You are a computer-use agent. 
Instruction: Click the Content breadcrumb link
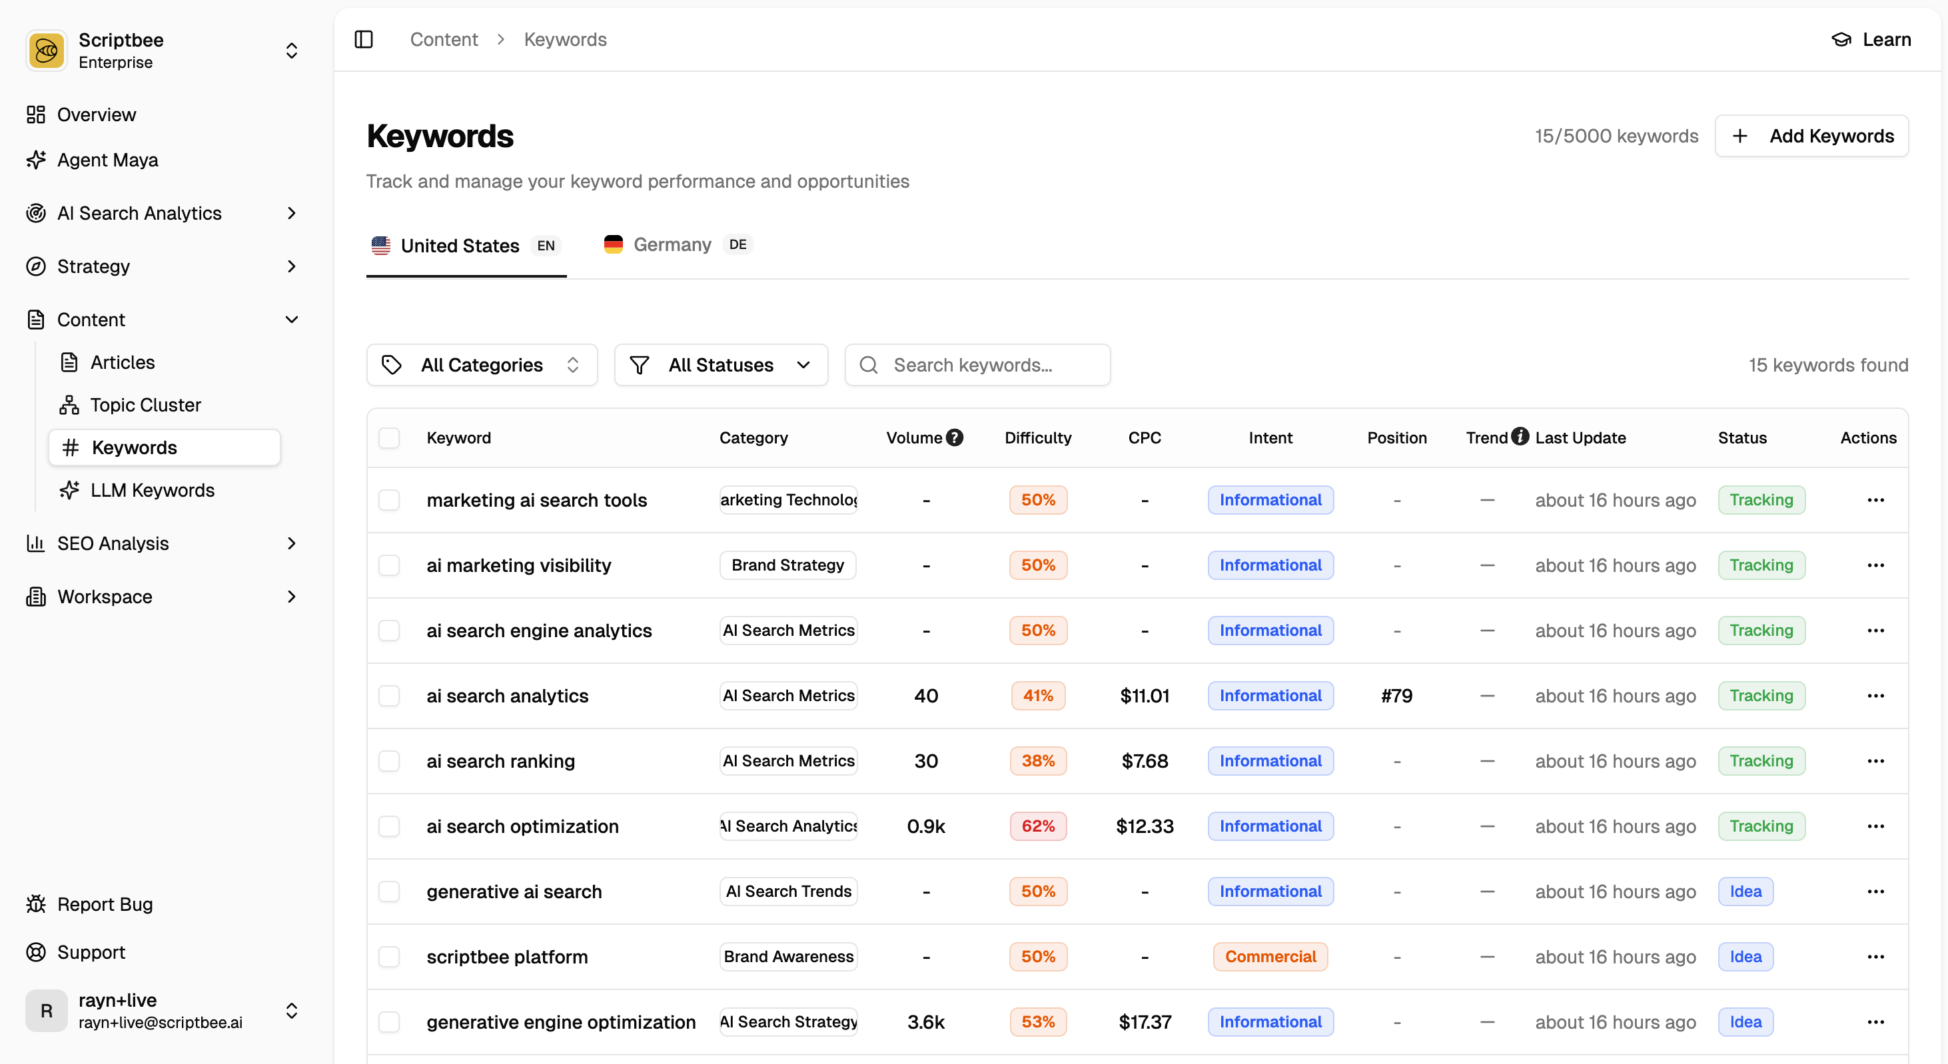click(444, 39)
